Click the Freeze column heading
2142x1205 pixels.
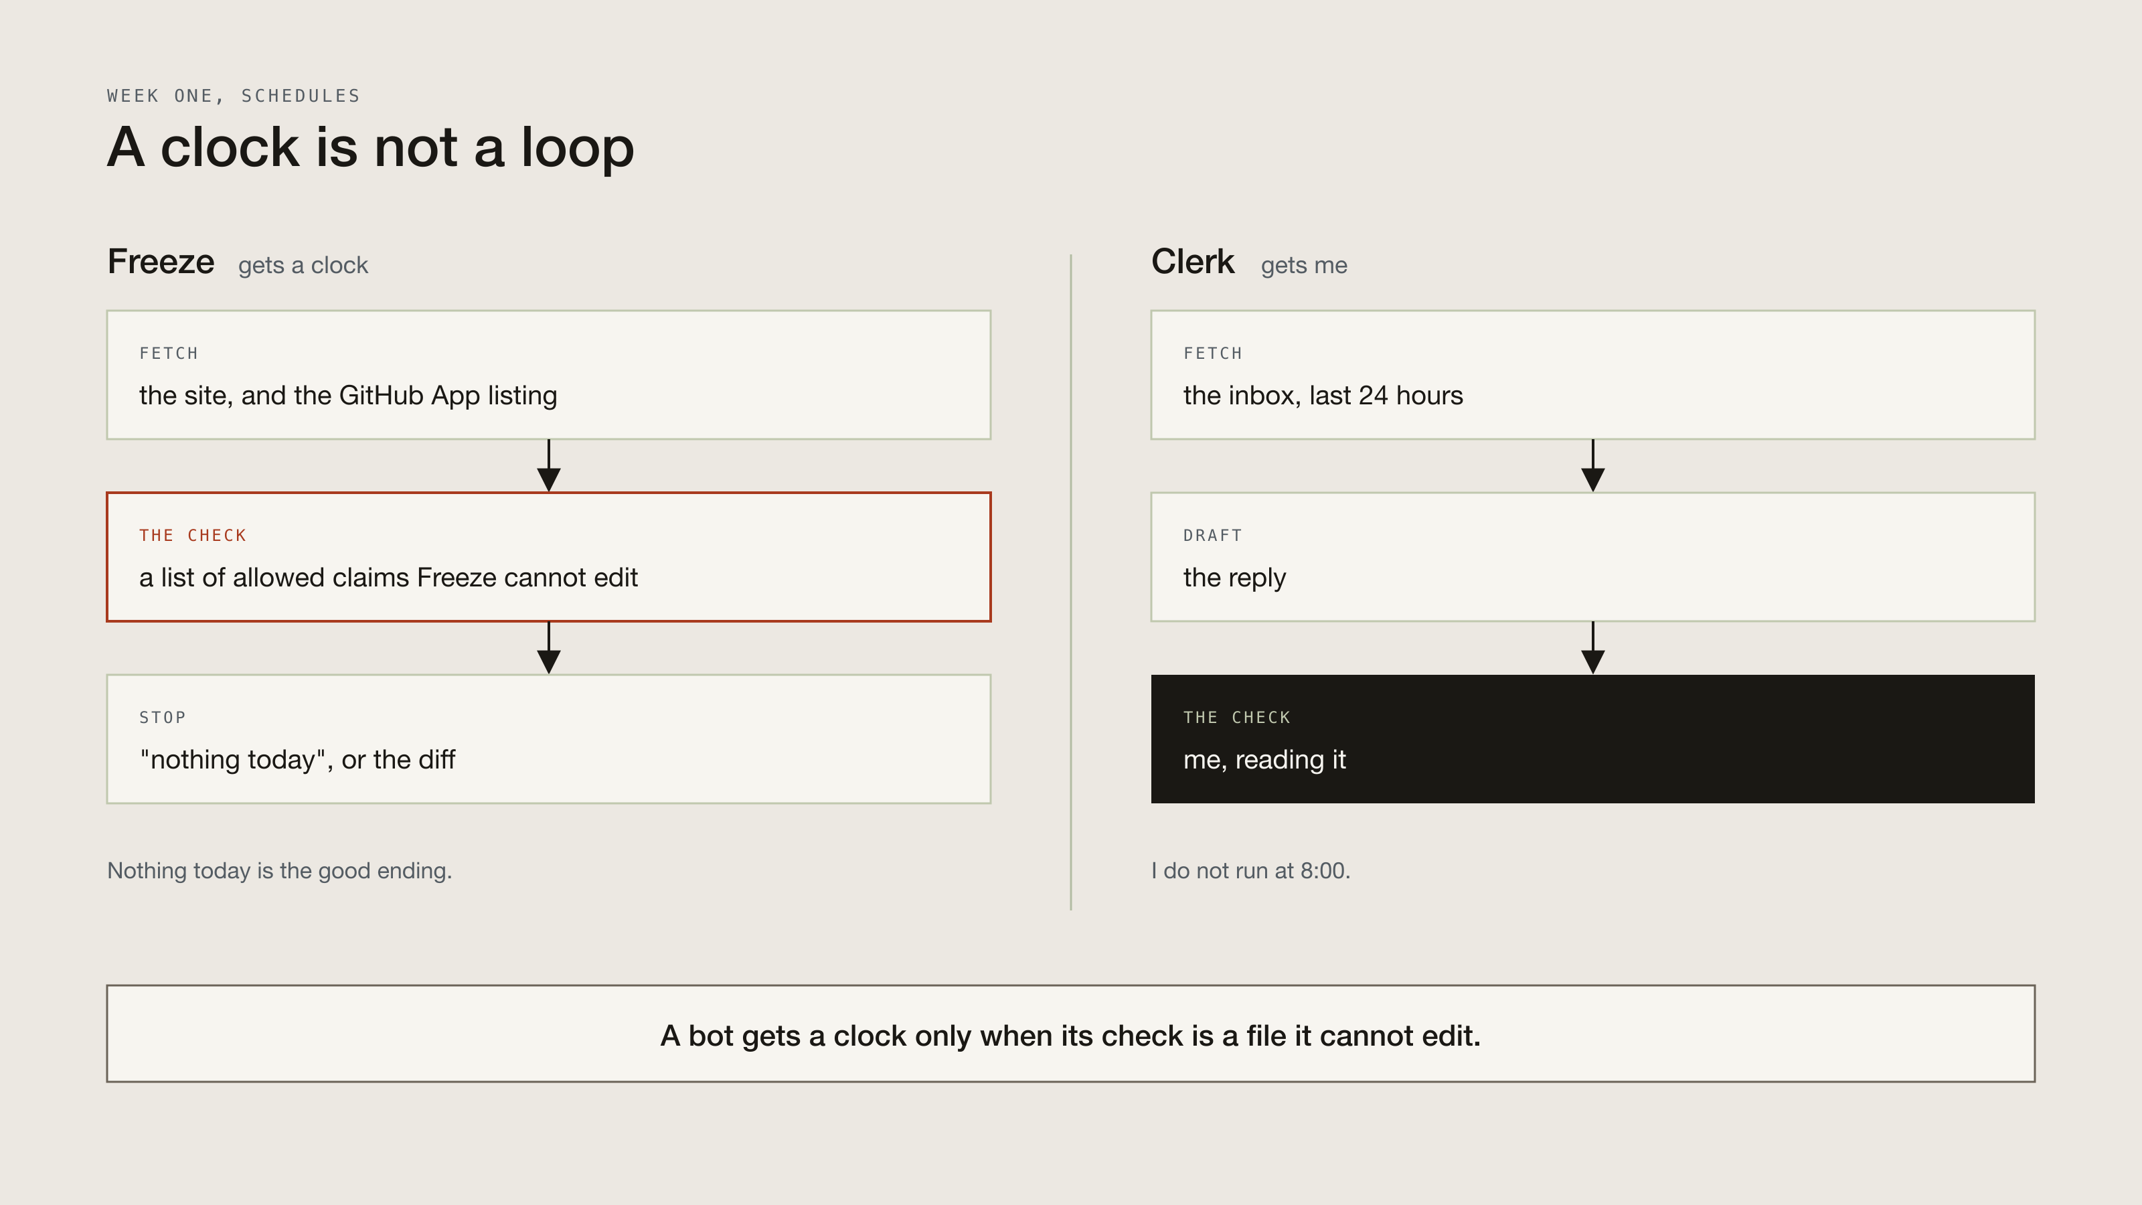coord(161,262)
